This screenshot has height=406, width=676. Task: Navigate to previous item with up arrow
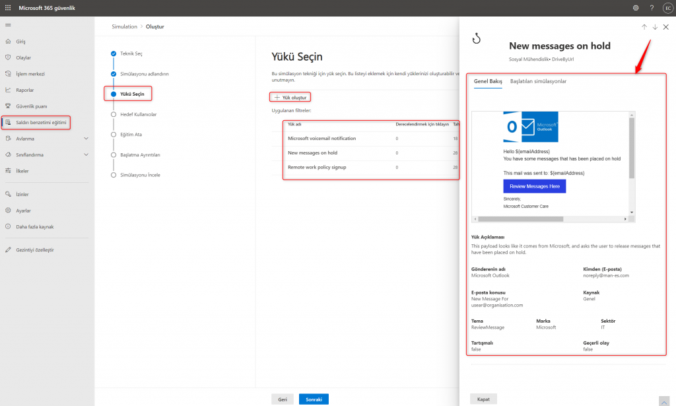(x=644, y=27)
